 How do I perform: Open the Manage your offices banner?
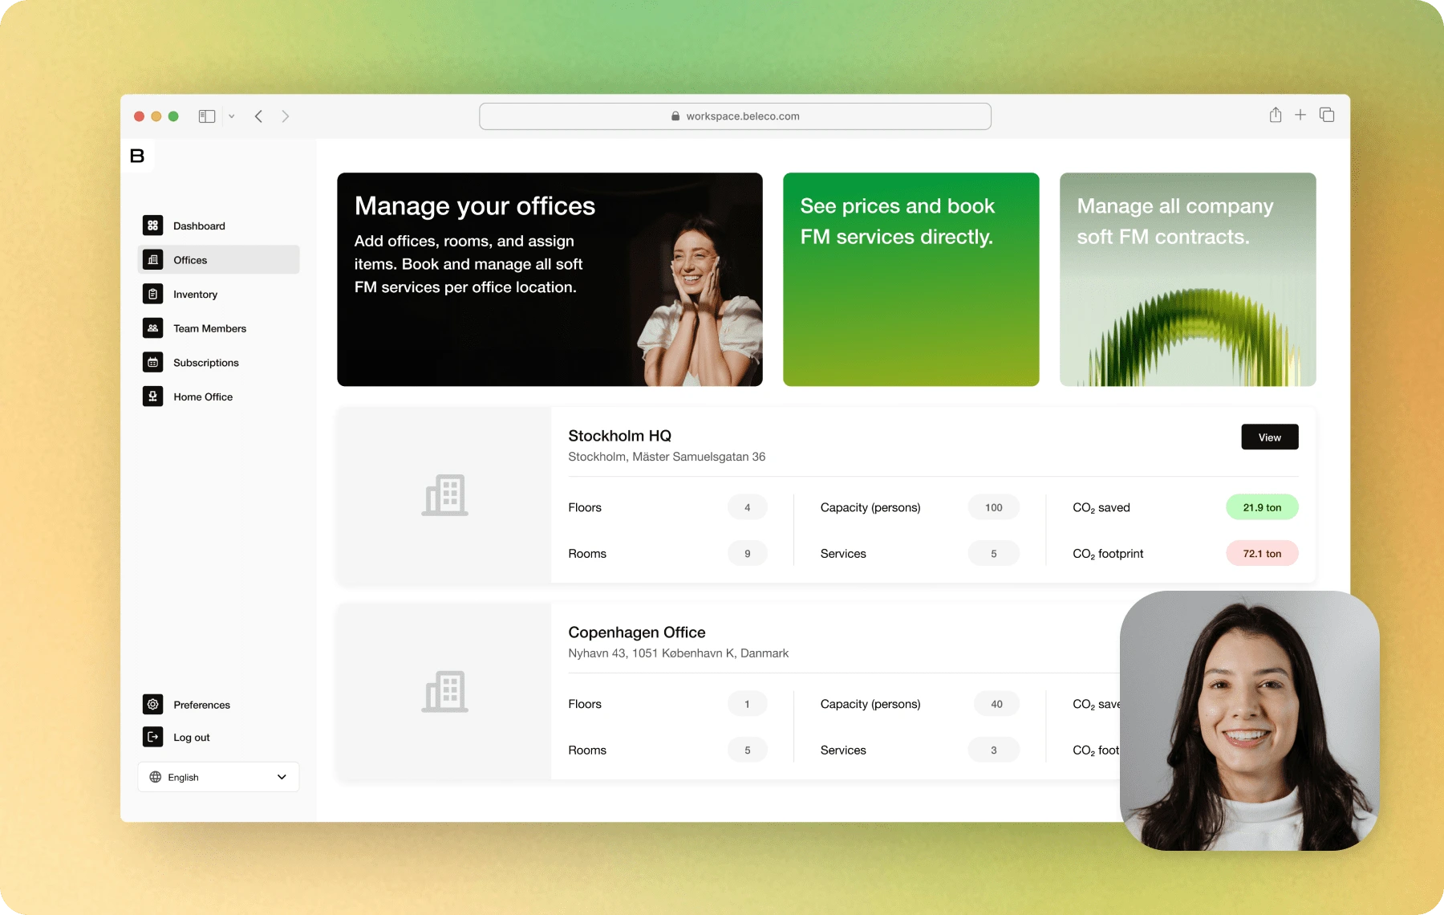pyautogui.click(x=550, y=279)
